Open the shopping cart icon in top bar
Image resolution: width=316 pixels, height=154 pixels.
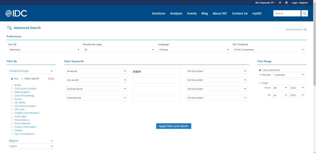coord(280,3)
